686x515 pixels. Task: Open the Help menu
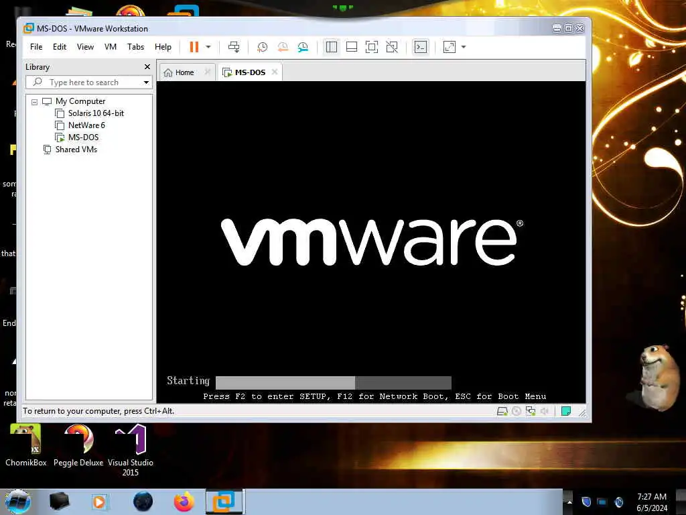click(163, 47)
